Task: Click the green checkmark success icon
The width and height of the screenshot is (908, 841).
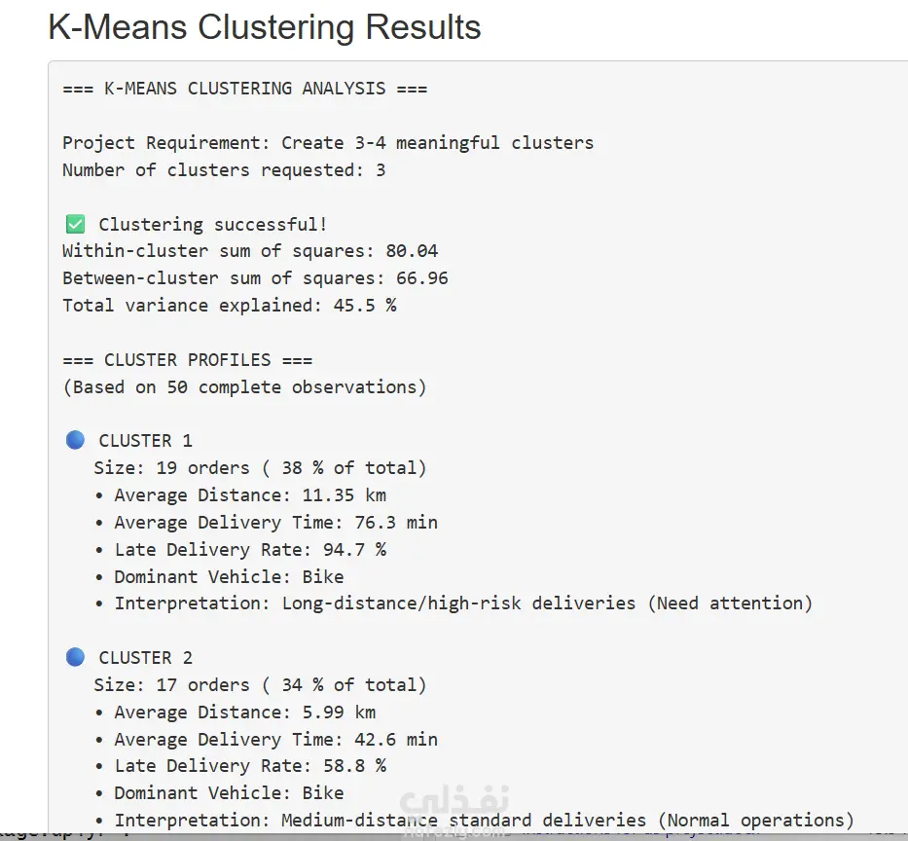Action: [x=74, y=225]
